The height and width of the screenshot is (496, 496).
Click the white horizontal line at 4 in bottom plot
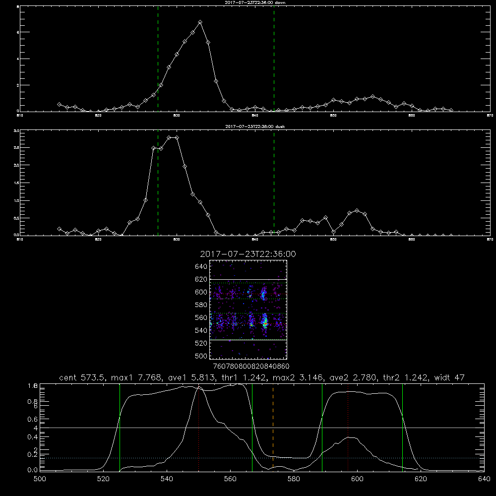point(262,428)
